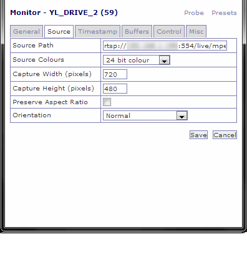This screenshot has height=267, width=247.
Task: Switch to the Misc tab
Action: pyautogui.click(x=196, y=31)
